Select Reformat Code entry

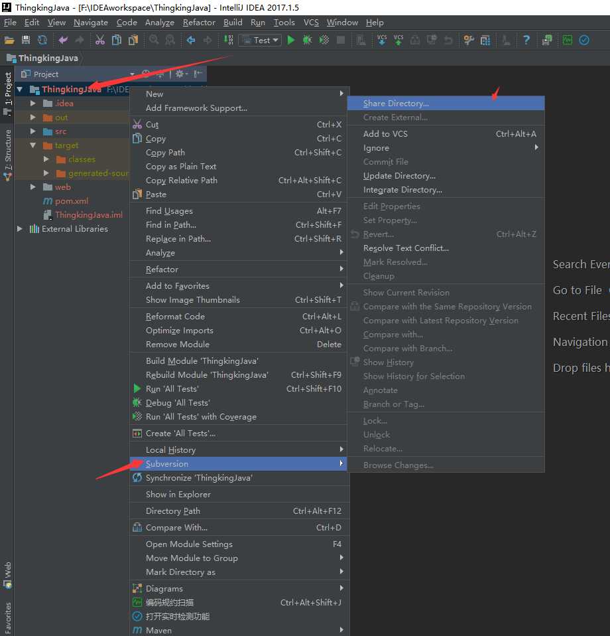pyautogui.click(x=239, y=317)
